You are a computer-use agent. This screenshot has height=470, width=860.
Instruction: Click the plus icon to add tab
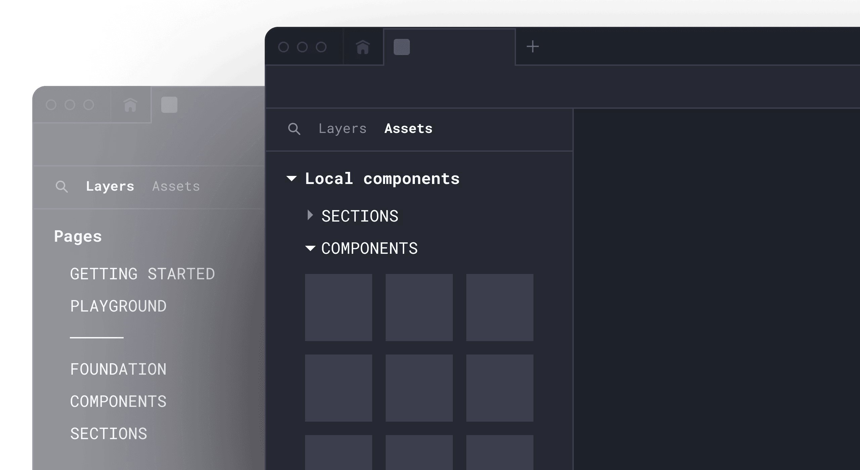[532, 47]
